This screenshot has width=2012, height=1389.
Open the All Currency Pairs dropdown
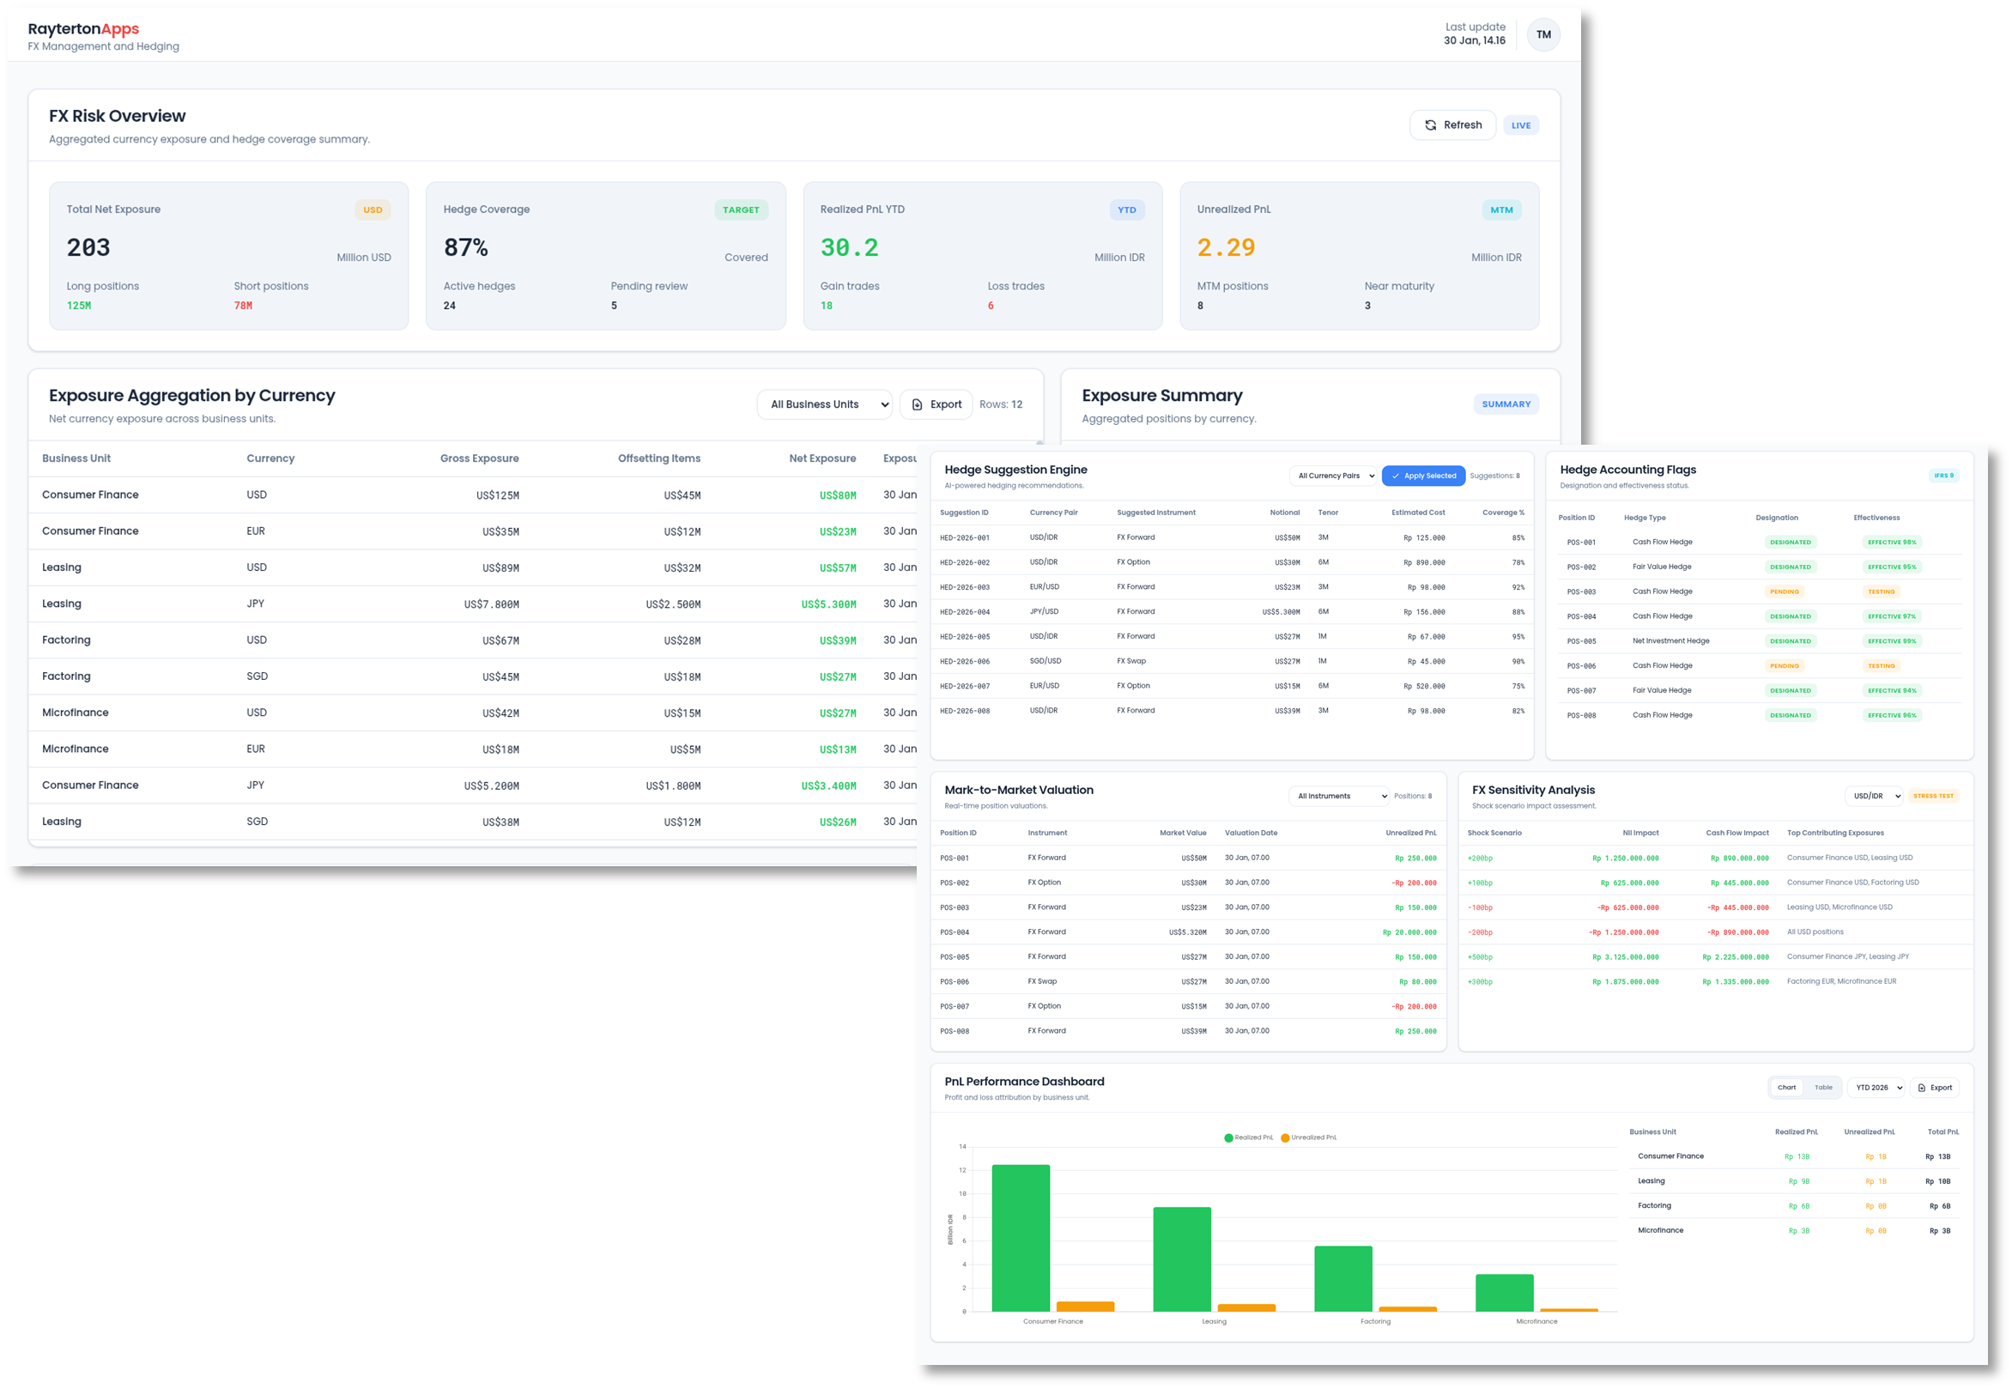[x=1333, y=476]
